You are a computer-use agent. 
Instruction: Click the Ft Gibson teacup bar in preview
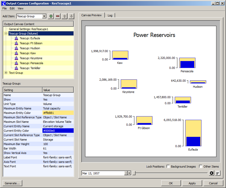144,120
